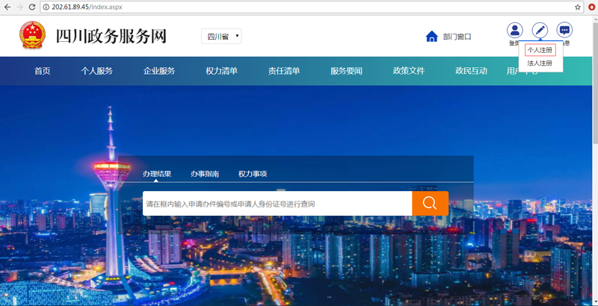Viewport: 598px width, 306px height.
Task: Click the red extension icon in the browser toolbar
Action: pos(591,7)
